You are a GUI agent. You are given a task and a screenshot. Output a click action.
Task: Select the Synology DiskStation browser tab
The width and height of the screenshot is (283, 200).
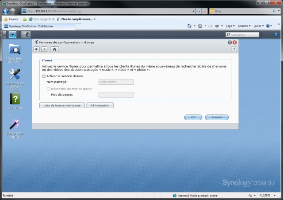coord(38,26)
